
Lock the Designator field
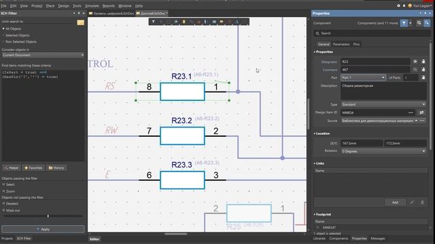423,62
